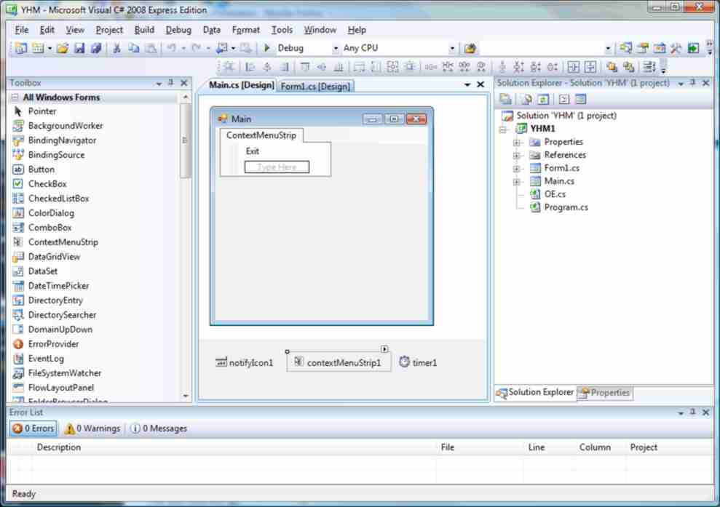This screenshot has height=507, width=720.
Task: Click the Description column header in Error List
Action: tap(59, 447)
